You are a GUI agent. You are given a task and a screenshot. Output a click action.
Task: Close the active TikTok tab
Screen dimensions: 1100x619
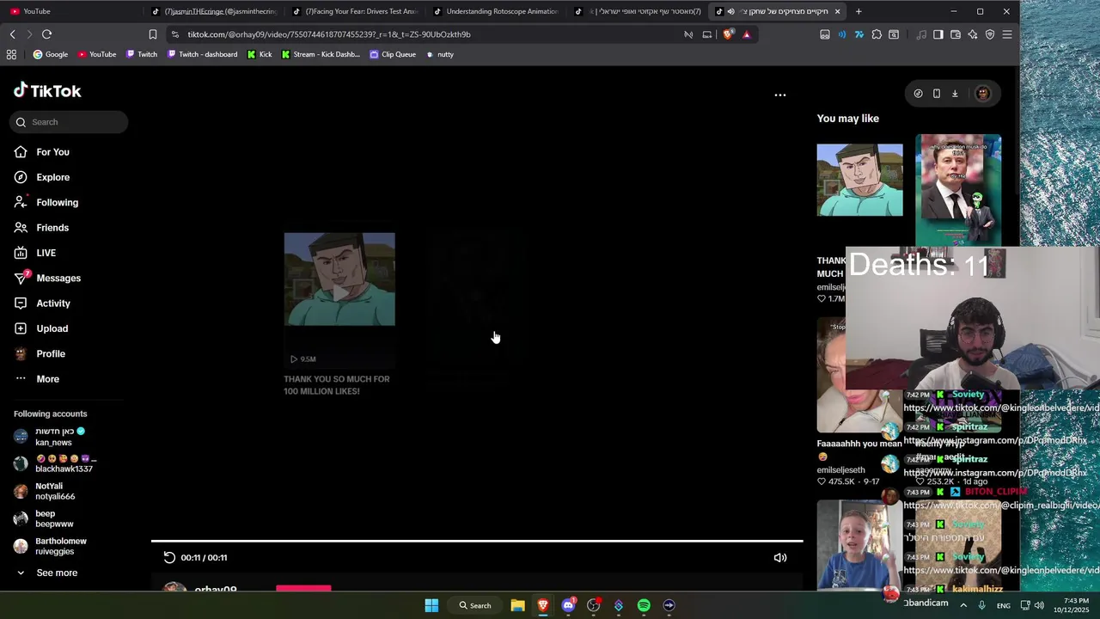(x=837, y=11)
